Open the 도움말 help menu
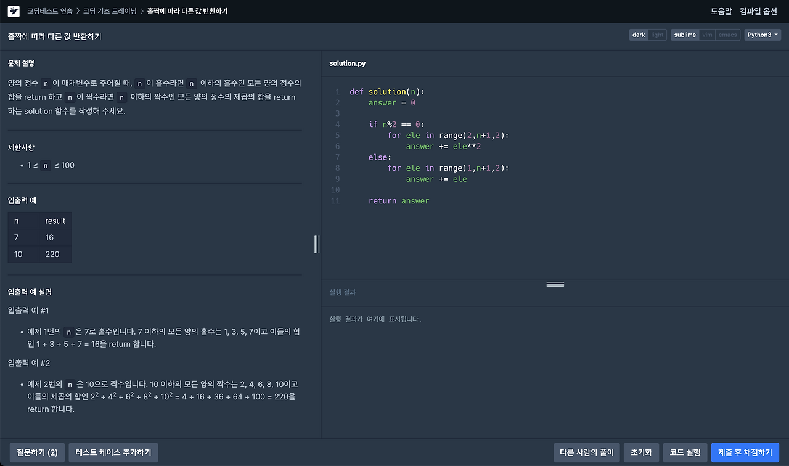Viewport: 789px width, 466px height. coord(721,11)
